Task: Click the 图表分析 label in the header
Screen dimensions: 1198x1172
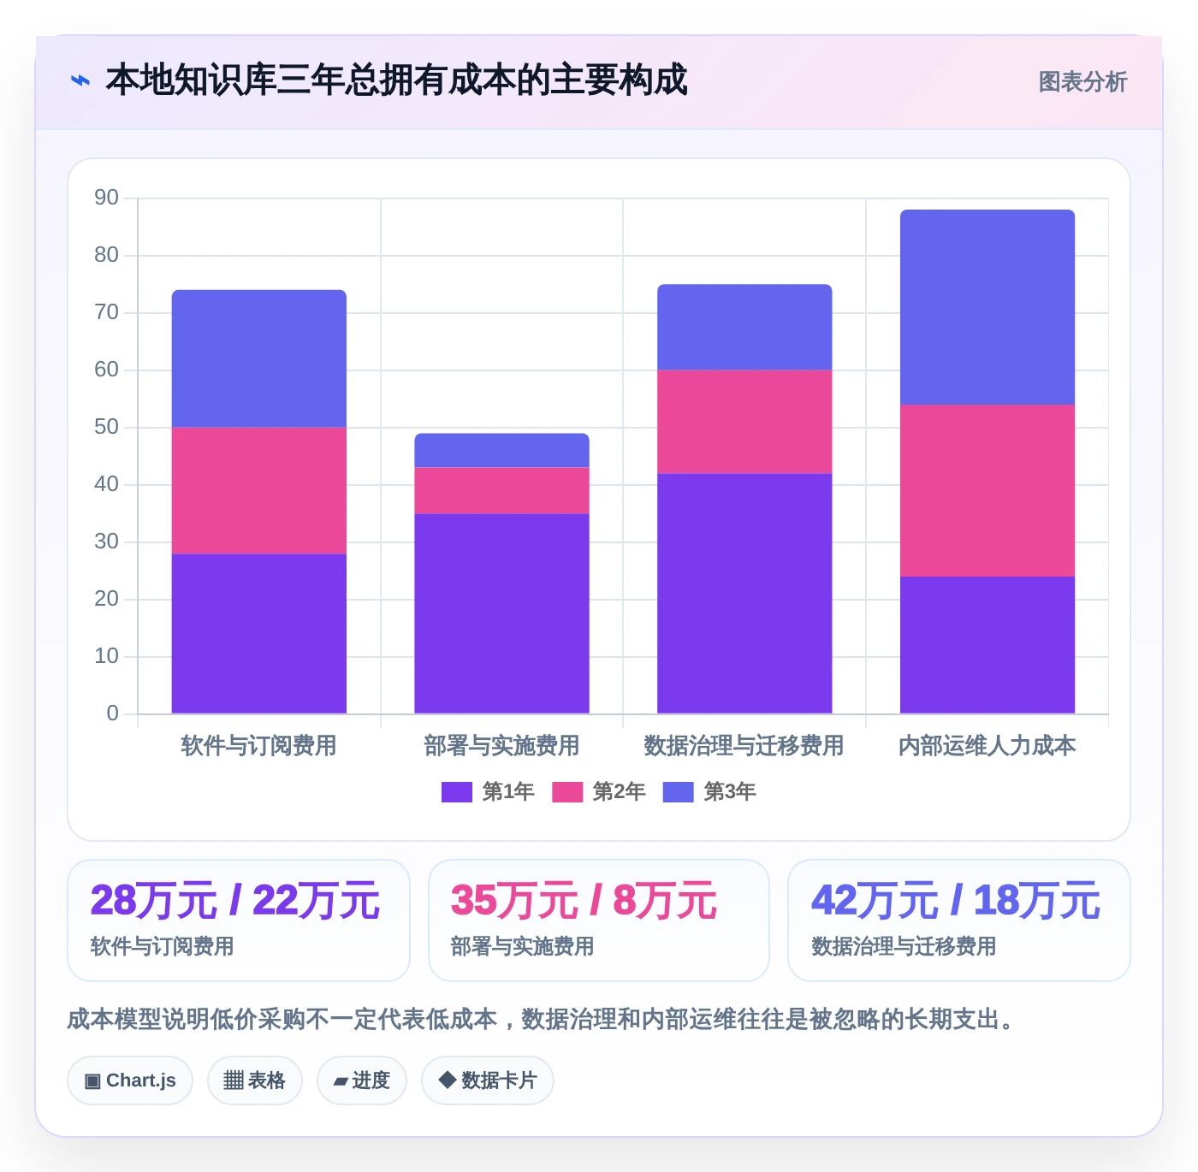Action: [1082, 82]
